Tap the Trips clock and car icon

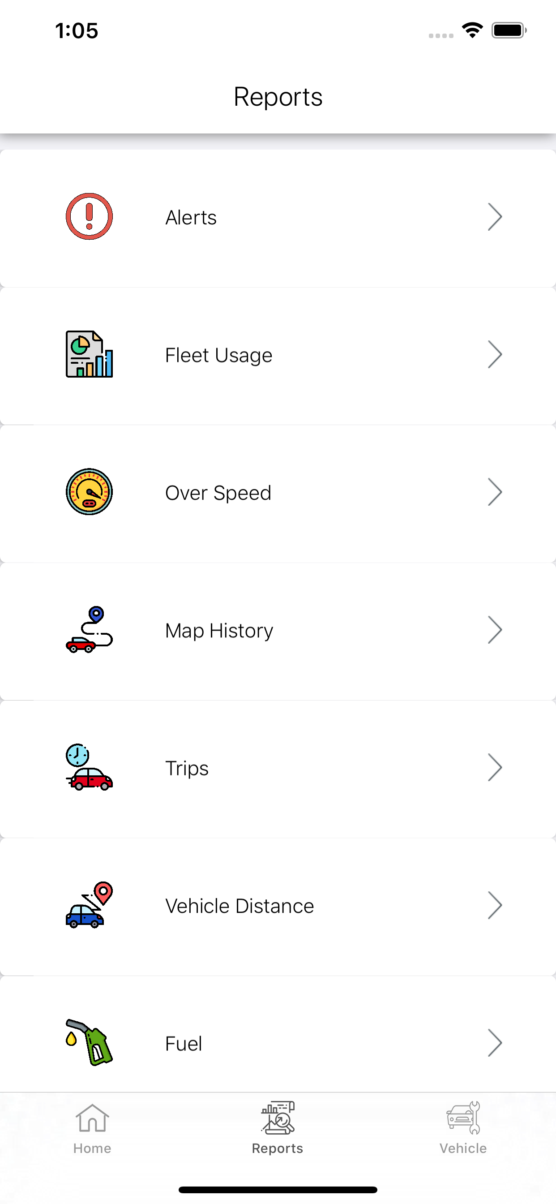tap(89, 767)
